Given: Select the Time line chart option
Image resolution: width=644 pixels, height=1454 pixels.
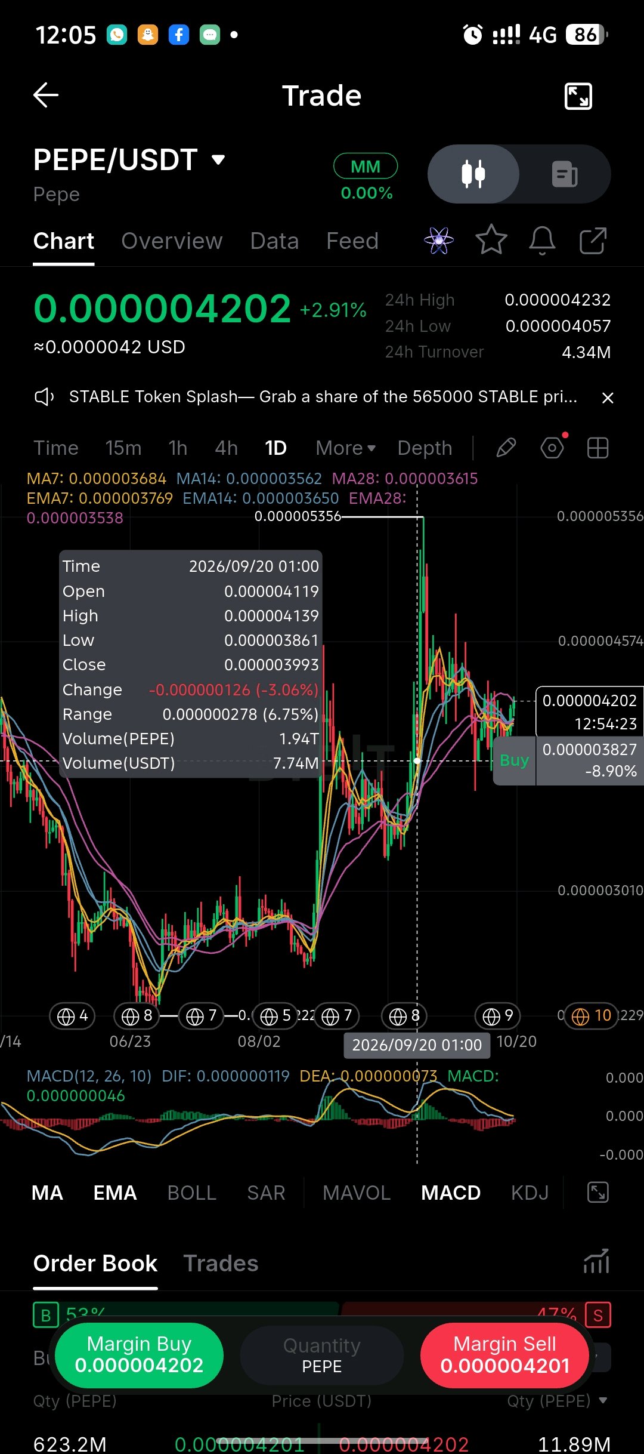Looking at the screenshot, I should click(56, 448).
